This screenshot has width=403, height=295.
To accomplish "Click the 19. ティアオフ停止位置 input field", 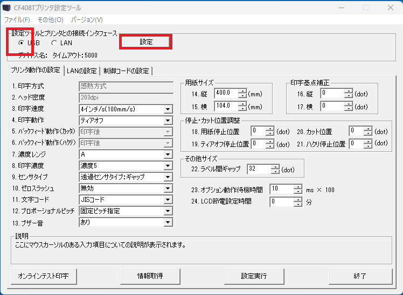I will point(258,144).
